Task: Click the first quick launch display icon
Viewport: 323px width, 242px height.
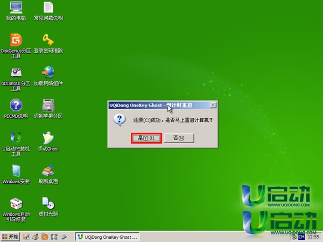Action: click(x=26, y=237)
